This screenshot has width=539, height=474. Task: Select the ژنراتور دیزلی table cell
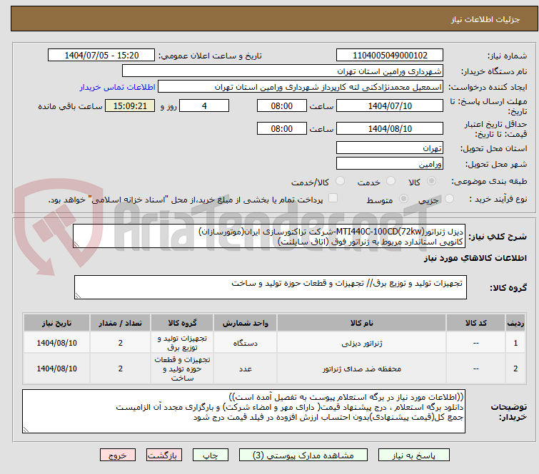(x=362, y=343)
